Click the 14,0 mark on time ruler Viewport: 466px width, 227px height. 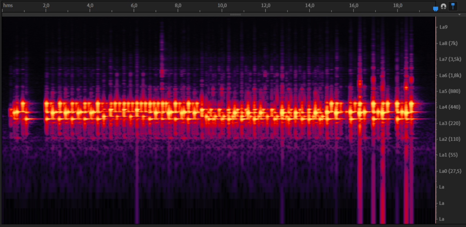(310, 5)
